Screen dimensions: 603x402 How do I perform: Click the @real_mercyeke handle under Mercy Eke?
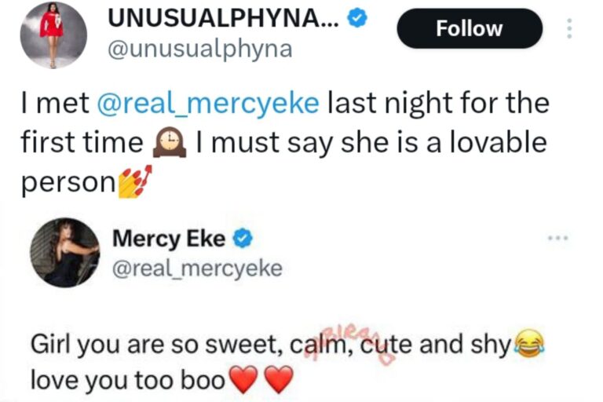pos(197,268)
